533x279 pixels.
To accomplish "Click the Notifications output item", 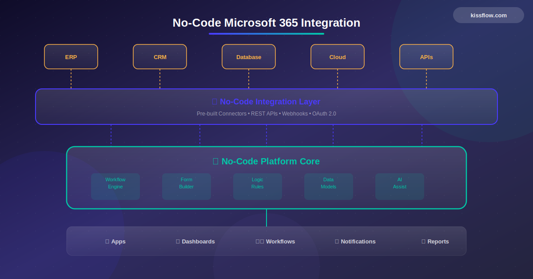I will [355, 242].
